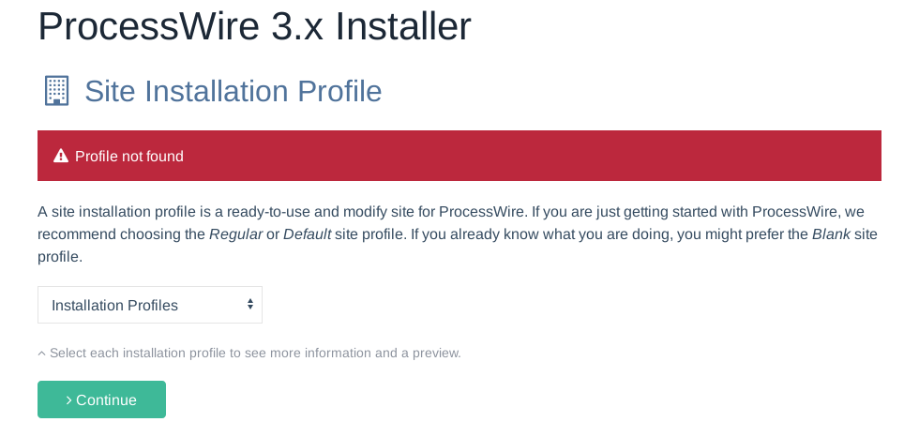The height and width of the screenshot is (437, 919).
Task: Open the Installation Profiles dropdown
Action: tap(150, 305)
